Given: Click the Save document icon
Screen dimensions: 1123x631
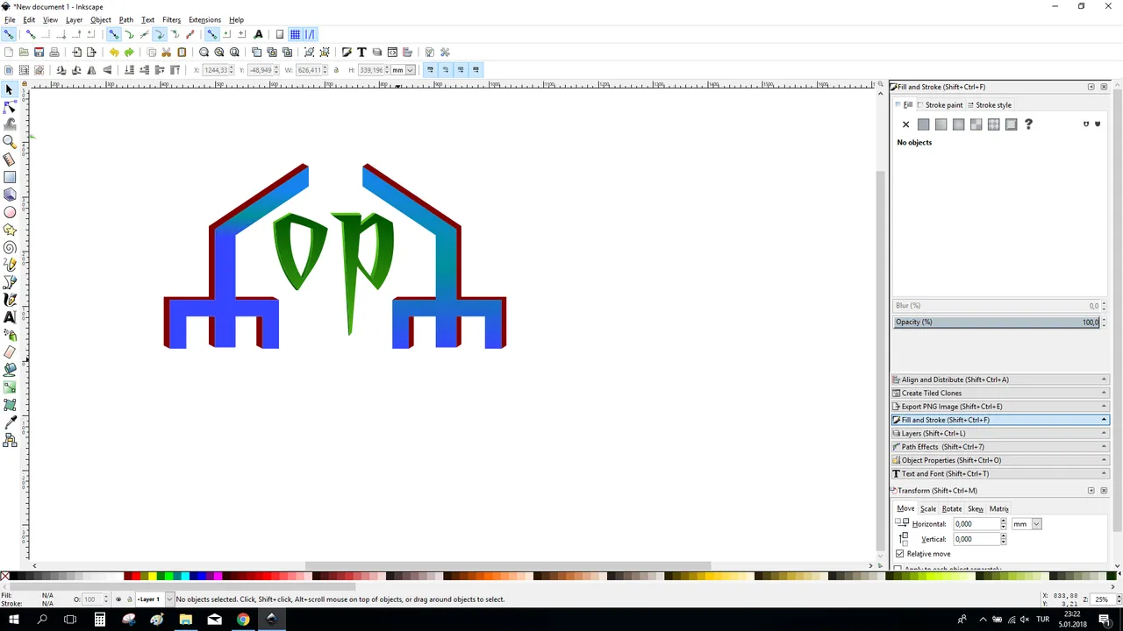Looking at the screenshot, I should click(x=39, y=52).
